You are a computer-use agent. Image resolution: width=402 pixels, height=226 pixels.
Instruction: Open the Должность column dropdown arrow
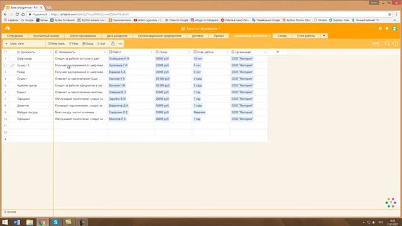tap(50, 52)
